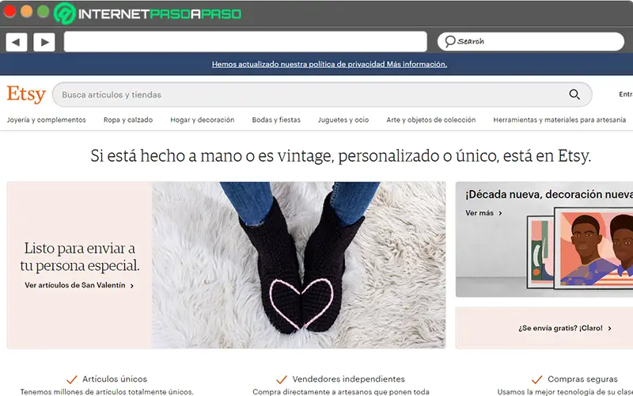Open Joyería y complementos category
This screenshot has height=396, width=633.
47,120
